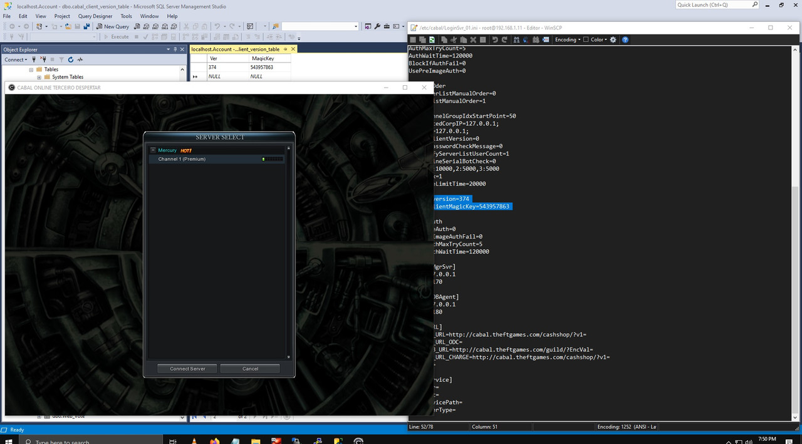The image size is (802, 444).
Task: Click the Redo icon in WinSCP editor
Action: (504, 39)
